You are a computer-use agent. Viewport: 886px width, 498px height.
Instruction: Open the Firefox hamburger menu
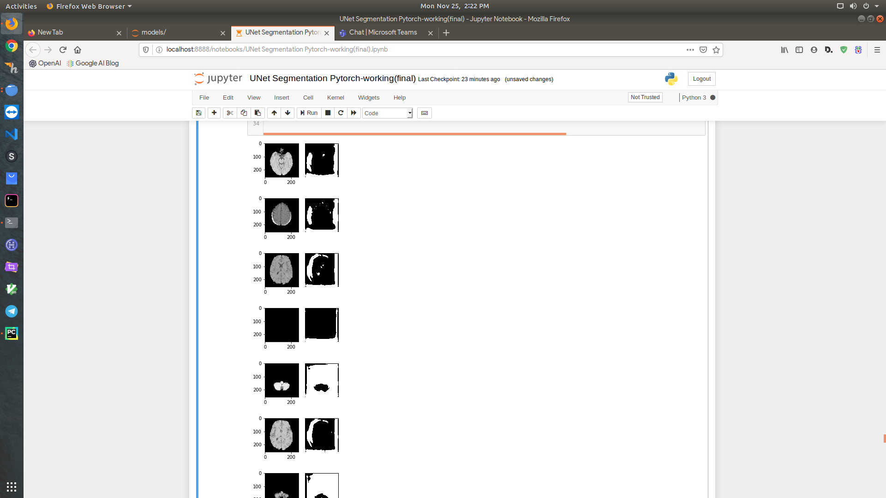pos(877,50)
